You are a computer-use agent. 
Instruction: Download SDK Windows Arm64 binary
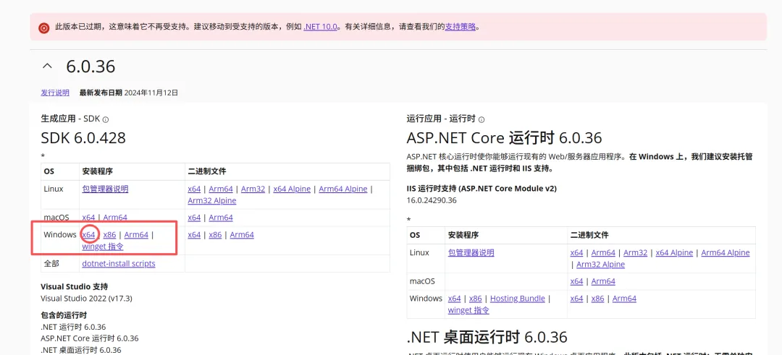pos(242,234)
